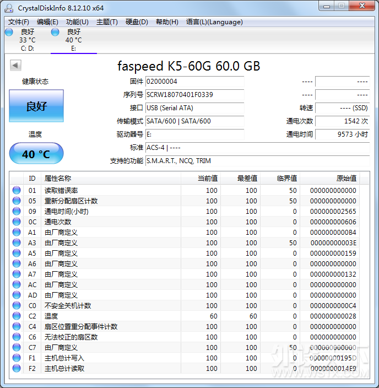Click the status orb for C6 无法校正的扇区数
Viewport: 379px width, 388px height.
(17, 337)
